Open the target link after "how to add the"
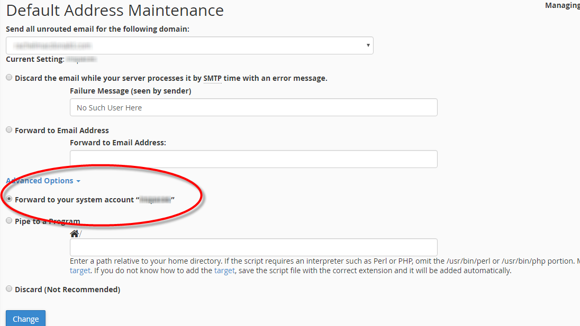Screen dimensions: 580x326 [x=224, y=271]
